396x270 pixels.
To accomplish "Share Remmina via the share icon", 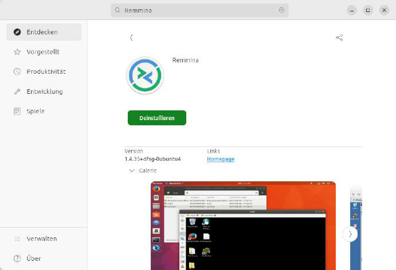I will 339,38.
